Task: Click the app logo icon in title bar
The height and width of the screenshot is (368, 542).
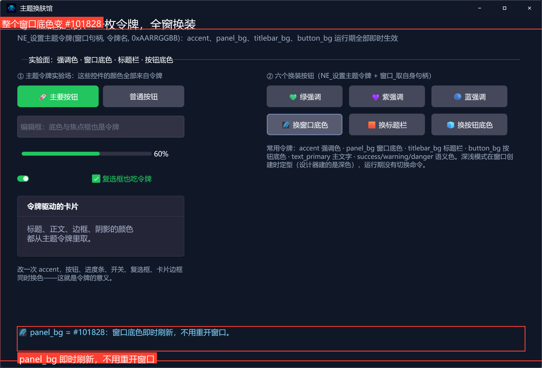Action: pyautogui.click(x=11, y=8)
